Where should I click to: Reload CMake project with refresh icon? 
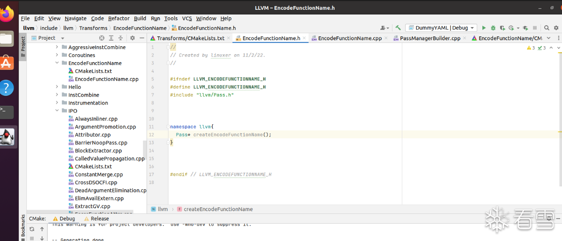click(x=32, y=229)
